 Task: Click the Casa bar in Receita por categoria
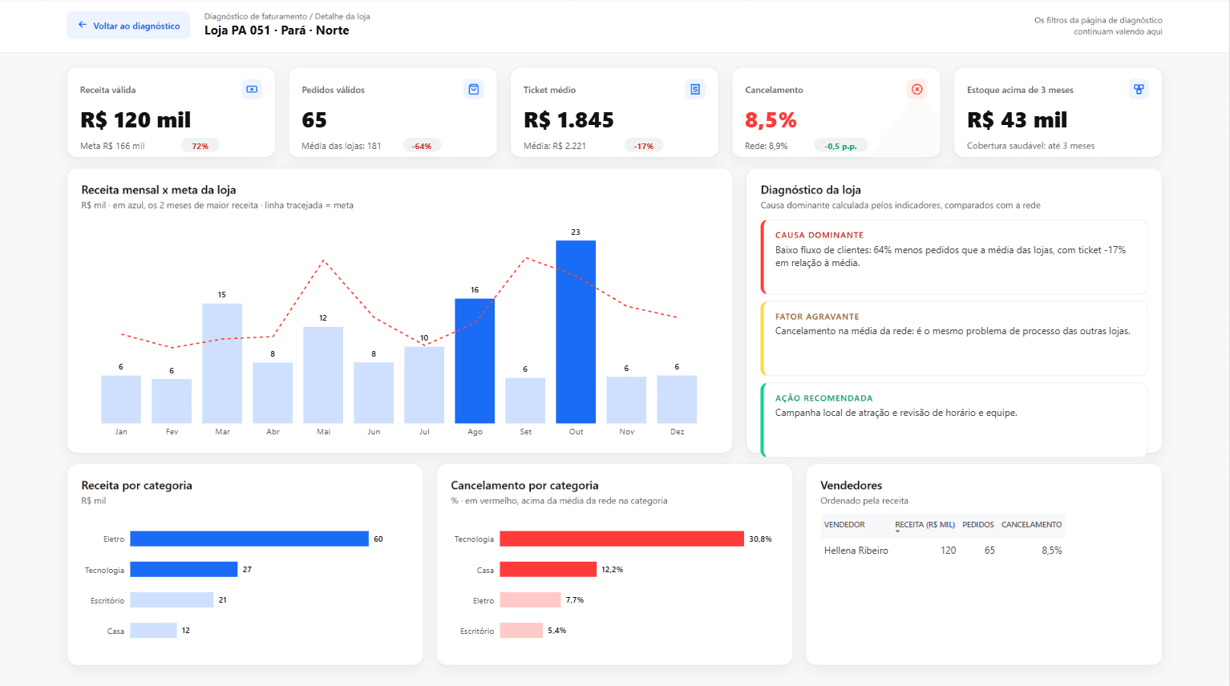[x=153, y=631]
